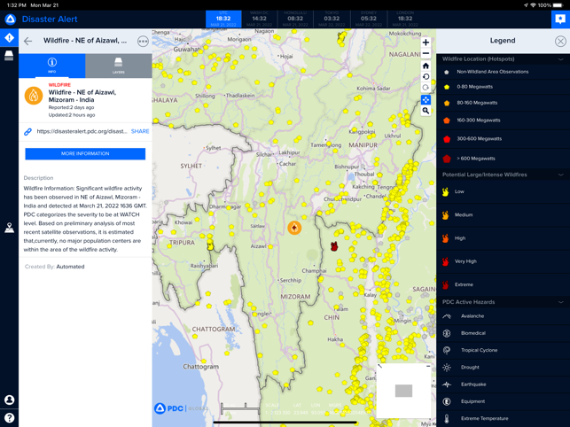The height and width of the screenshot is (427, 570).
Task: Open the help question mark icon
Action: point(9,417)
